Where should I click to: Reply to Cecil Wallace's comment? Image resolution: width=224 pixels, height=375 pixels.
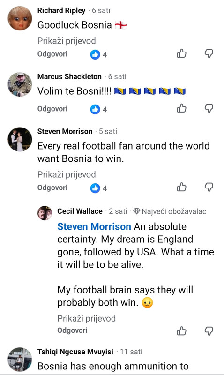pyautogui.click(x=72, y=330)
